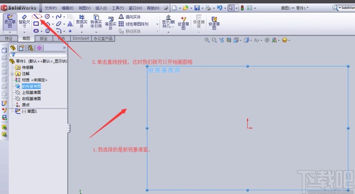Screen dimensions: 355x194
Task: Click the Rebuild traffic-light icon
Action: pyautogui.click(x=242, y=8)
